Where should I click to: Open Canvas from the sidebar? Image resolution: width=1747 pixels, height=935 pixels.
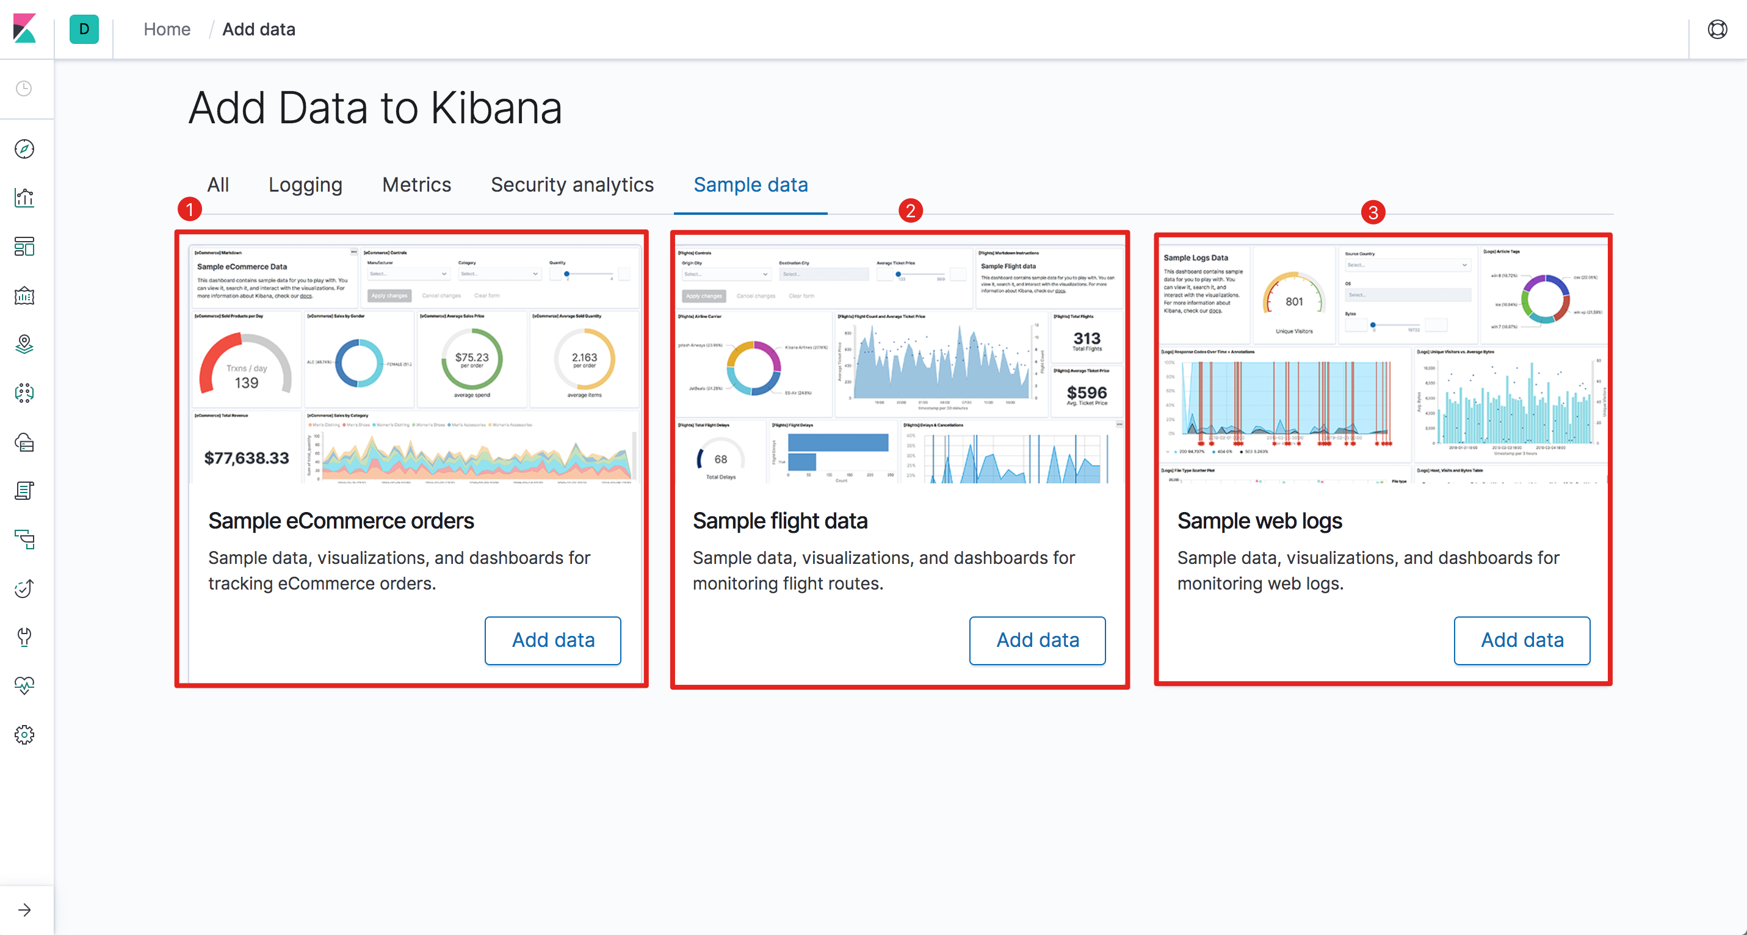(x=24, y=295)
